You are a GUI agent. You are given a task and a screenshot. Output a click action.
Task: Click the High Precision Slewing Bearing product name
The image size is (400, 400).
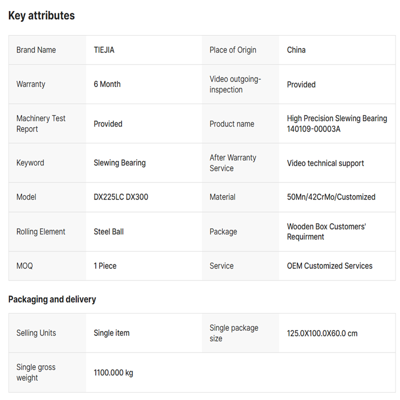coord(336,123)
